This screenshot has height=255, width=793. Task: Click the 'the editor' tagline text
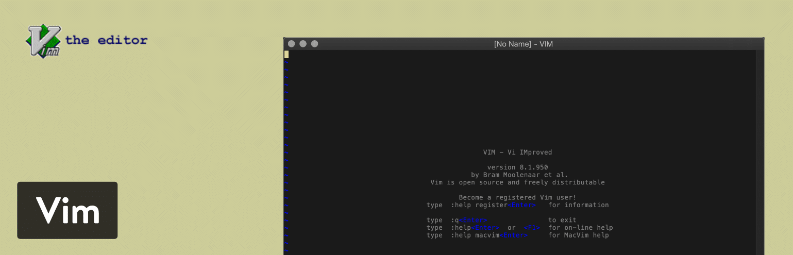click(107, 40)
